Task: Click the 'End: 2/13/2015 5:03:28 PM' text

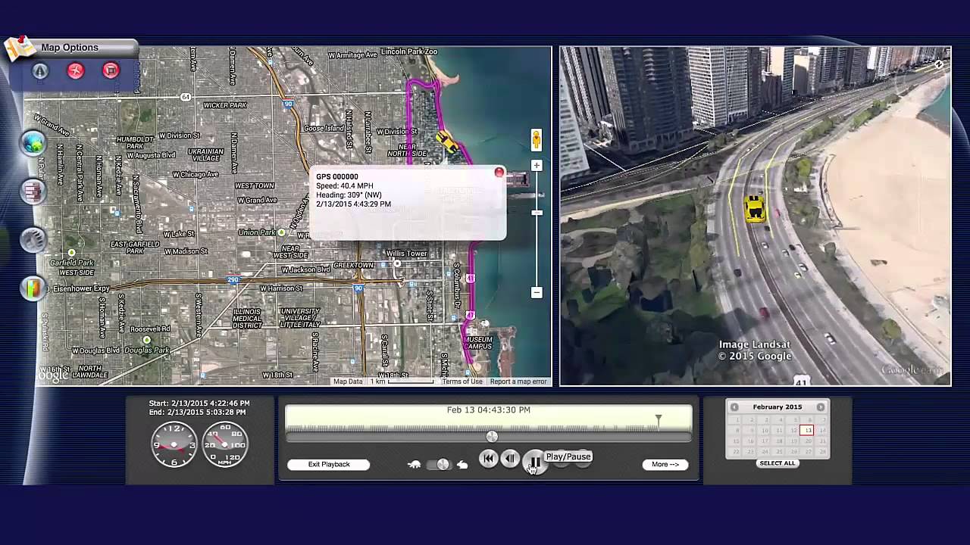Action: 197,413
